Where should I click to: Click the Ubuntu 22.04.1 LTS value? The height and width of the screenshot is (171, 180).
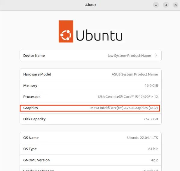[x=142, y=138]
